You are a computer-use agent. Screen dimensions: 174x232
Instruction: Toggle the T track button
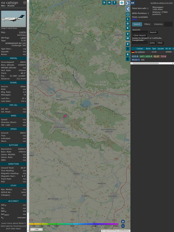tap(114, 3)
